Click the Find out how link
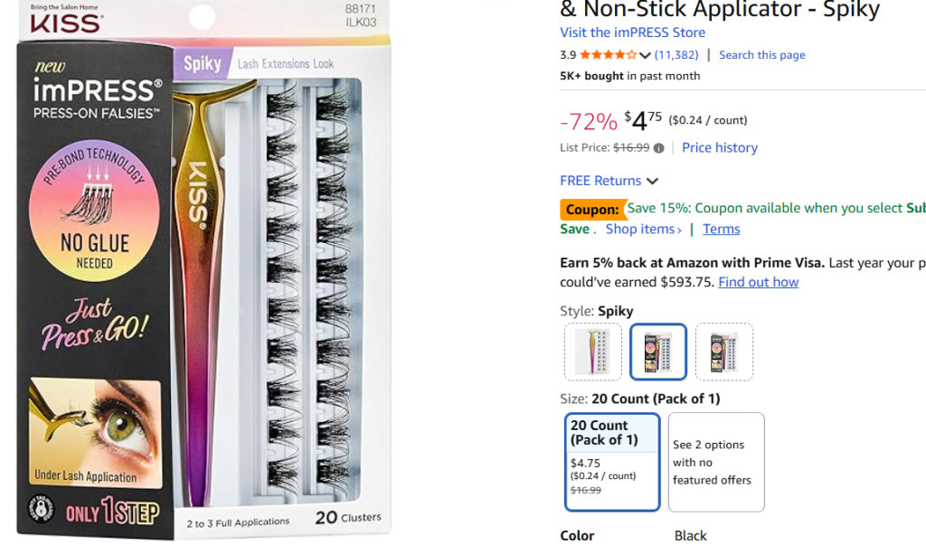926x554 pixels. click(758, 282)
